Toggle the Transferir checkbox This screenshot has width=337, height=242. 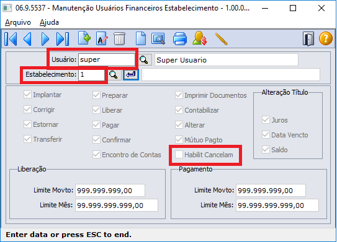27,139
